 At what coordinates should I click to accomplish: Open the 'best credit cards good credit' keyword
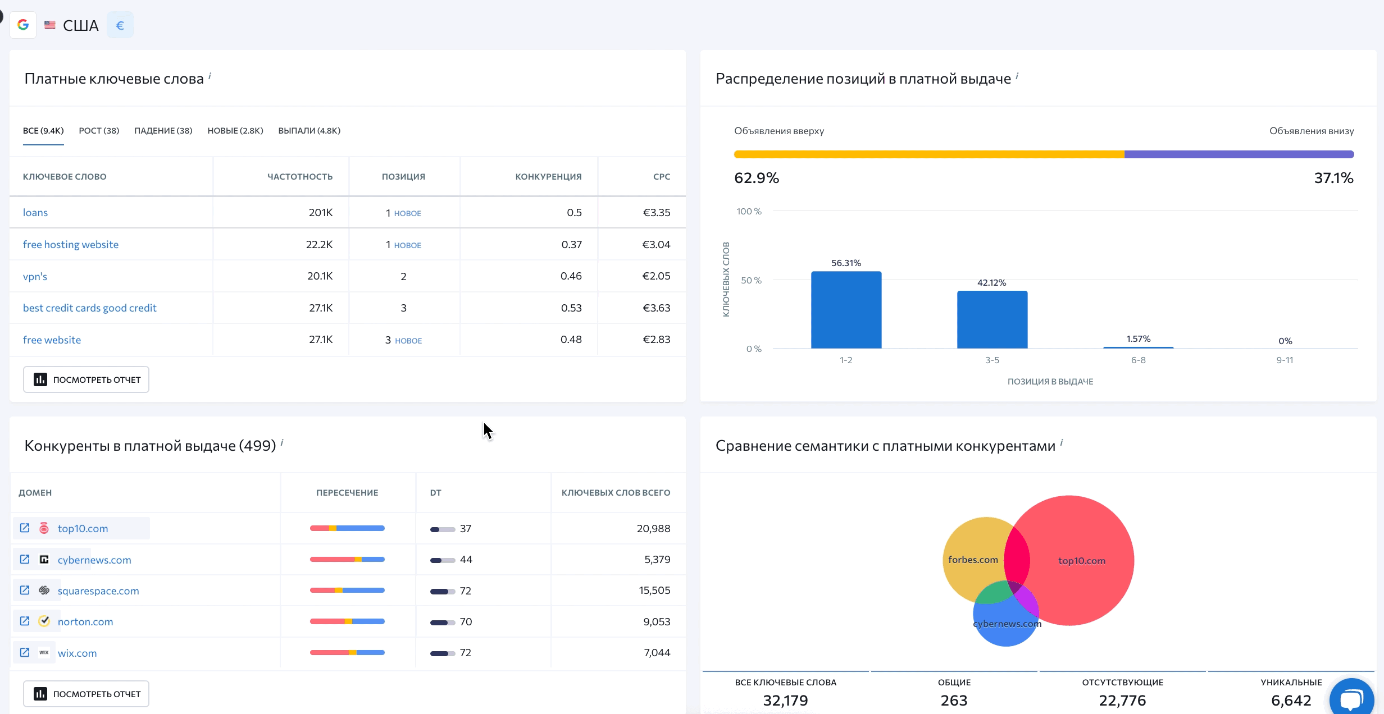pyautogui.click(x=89, y=308)
